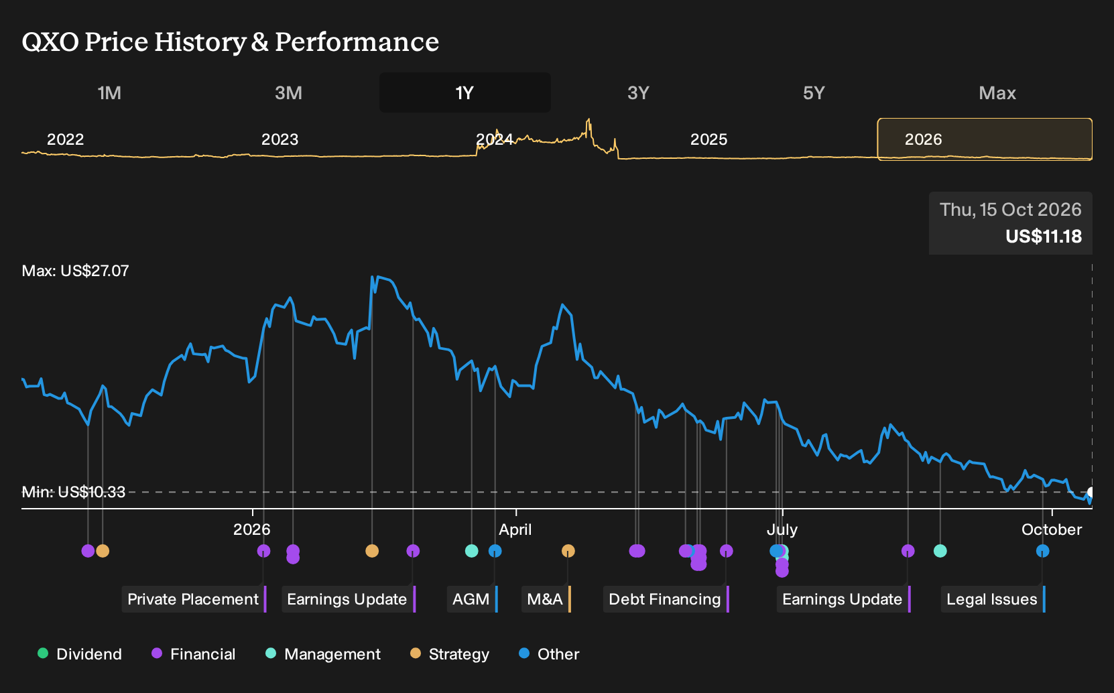Switch to the 3M range tab

pyautogui.click(x=288, y=92)
